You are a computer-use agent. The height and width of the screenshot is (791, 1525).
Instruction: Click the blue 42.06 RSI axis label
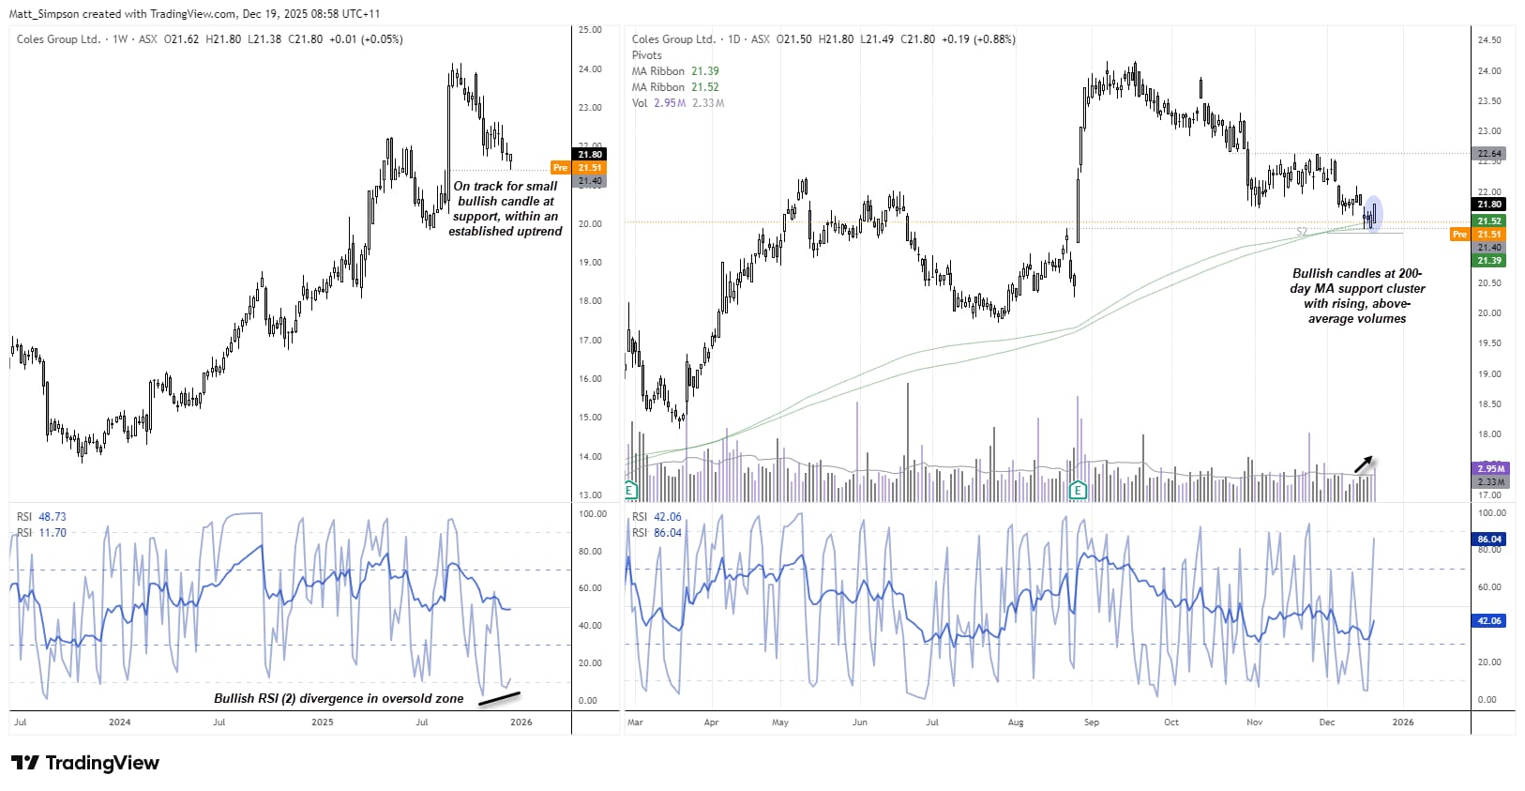(1489, 620)
